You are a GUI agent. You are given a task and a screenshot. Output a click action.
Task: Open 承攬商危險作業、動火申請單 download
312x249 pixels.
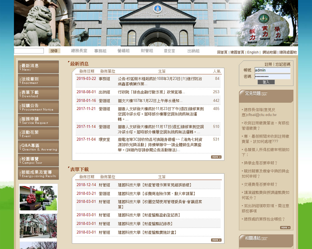click(157, 194)
